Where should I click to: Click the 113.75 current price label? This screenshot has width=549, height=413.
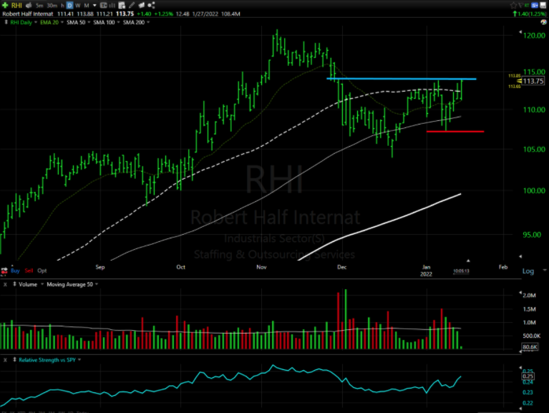533,81
